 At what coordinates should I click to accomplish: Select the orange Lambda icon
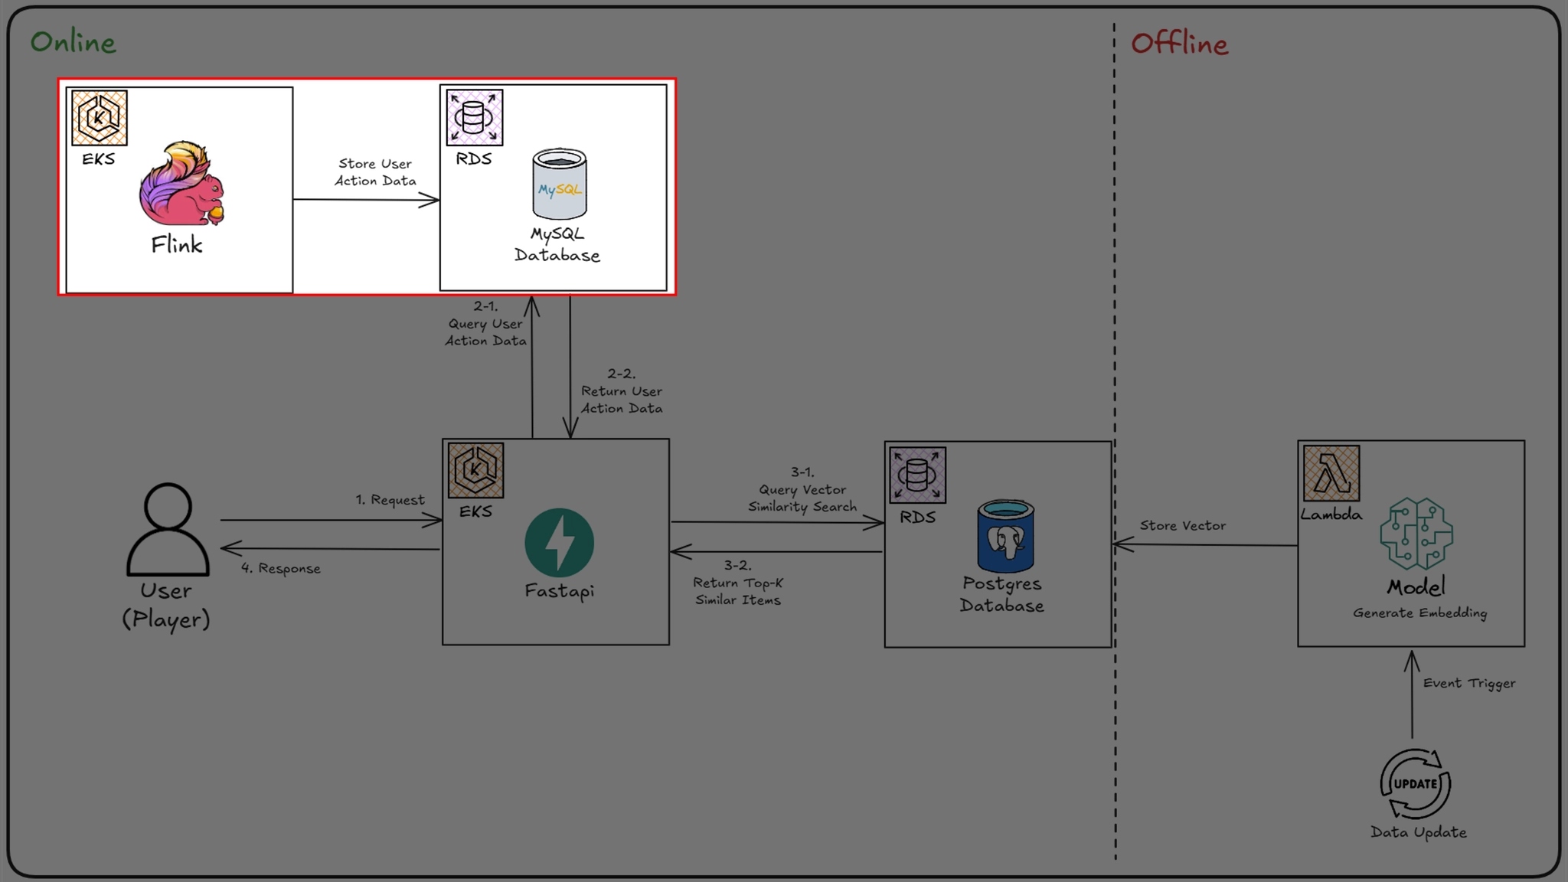[1331, 473]
